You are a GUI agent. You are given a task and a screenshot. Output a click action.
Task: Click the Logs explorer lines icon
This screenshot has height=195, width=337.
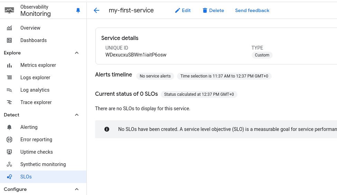click(x=9, y=78)
